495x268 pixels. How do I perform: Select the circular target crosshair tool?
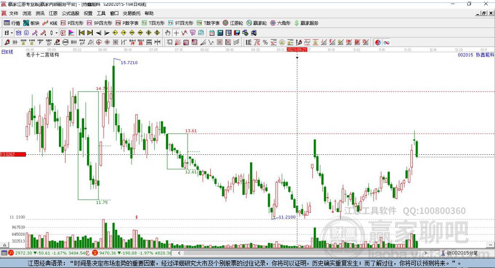[99, 43]
